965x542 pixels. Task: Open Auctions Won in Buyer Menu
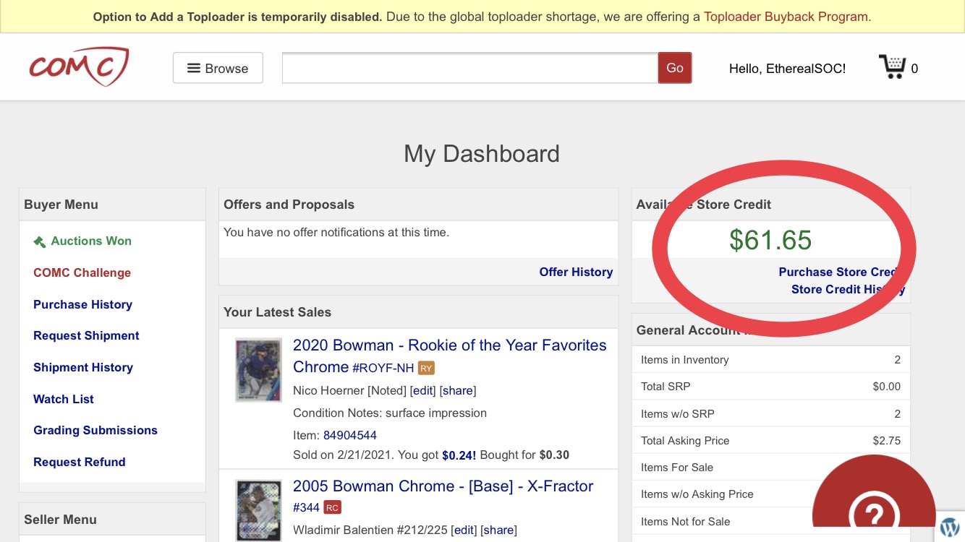click(x=91, y=241)
